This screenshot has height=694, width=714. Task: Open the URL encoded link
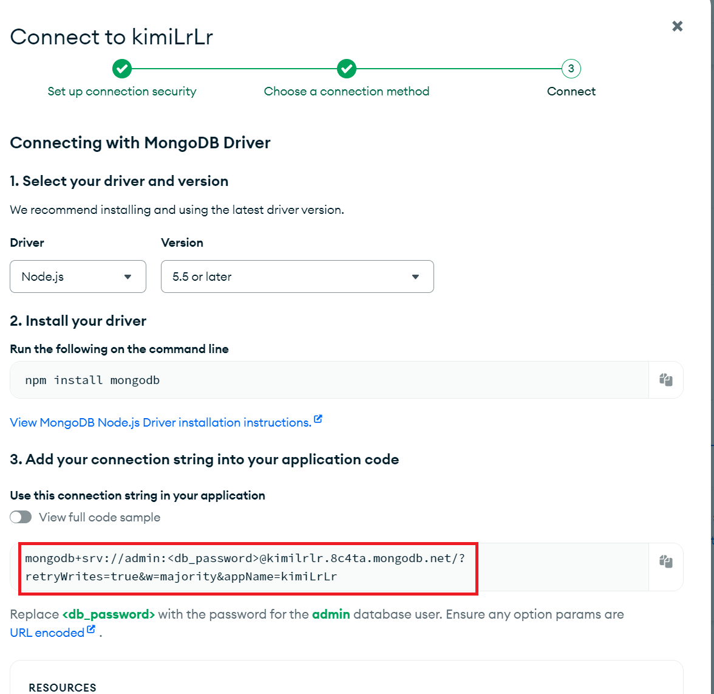(52, 633)
